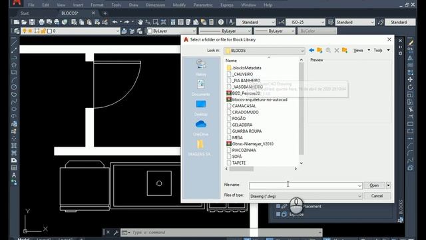
Task: Click the Up one level folder icon
Action: click(319, 51)
